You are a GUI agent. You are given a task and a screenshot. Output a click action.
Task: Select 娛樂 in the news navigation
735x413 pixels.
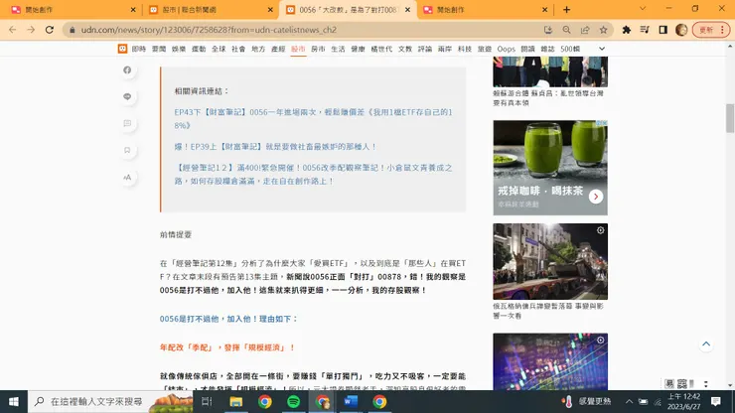pyautogui.click(x=179, y=49)
